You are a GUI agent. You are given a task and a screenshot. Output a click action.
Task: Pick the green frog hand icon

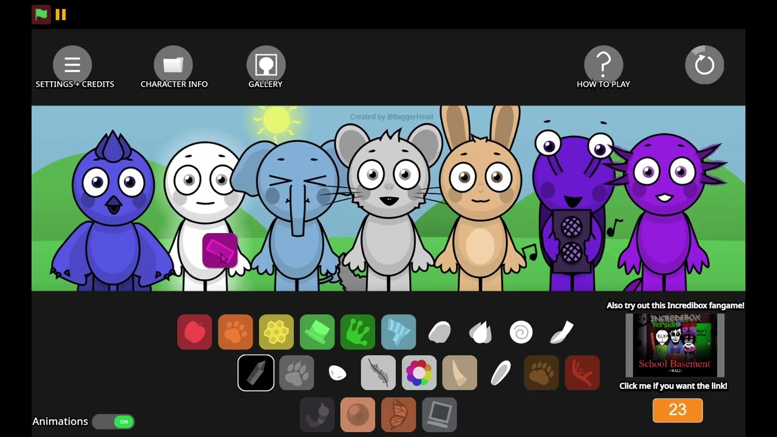[358, 332]
